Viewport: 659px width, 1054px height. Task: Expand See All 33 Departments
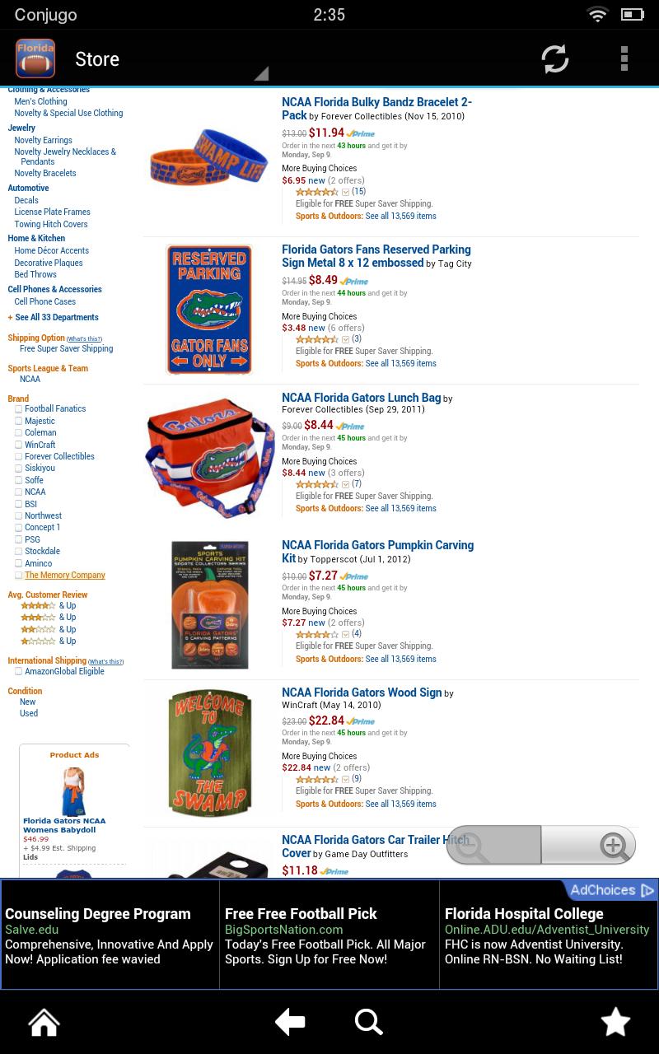tap(53, 317)
